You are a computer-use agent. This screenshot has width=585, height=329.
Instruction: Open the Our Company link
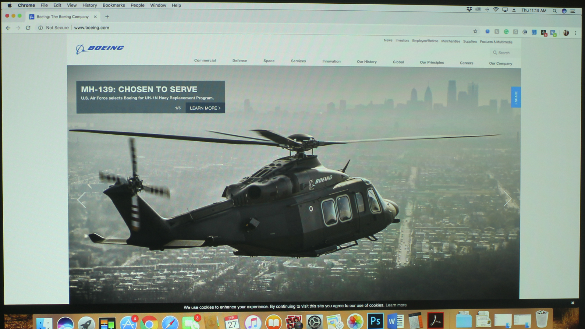point(501,63)
